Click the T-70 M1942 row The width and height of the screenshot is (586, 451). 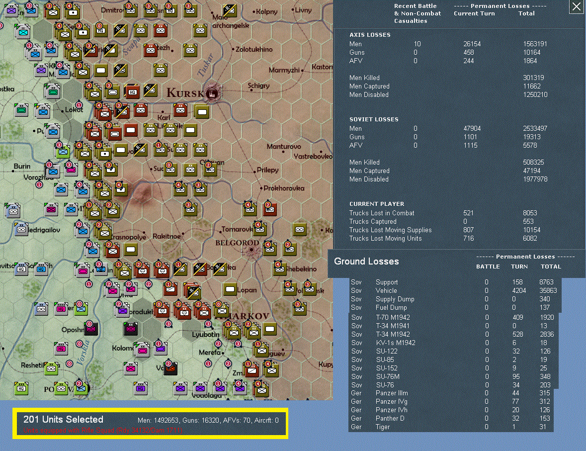pos(454,317)
